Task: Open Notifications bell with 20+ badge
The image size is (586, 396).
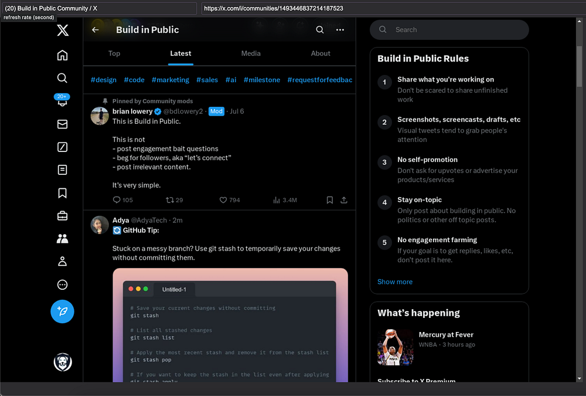Action: click(x=62, y=100)
